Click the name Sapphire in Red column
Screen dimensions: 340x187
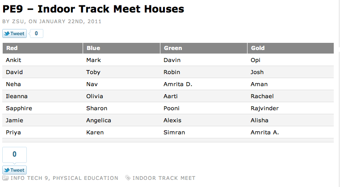tap(19, 108)
